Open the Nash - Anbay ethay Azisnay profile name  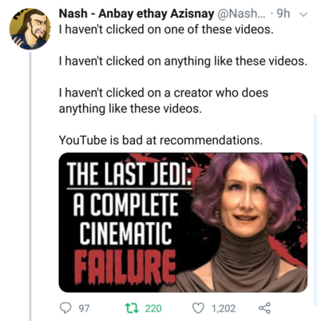(137, 14)
